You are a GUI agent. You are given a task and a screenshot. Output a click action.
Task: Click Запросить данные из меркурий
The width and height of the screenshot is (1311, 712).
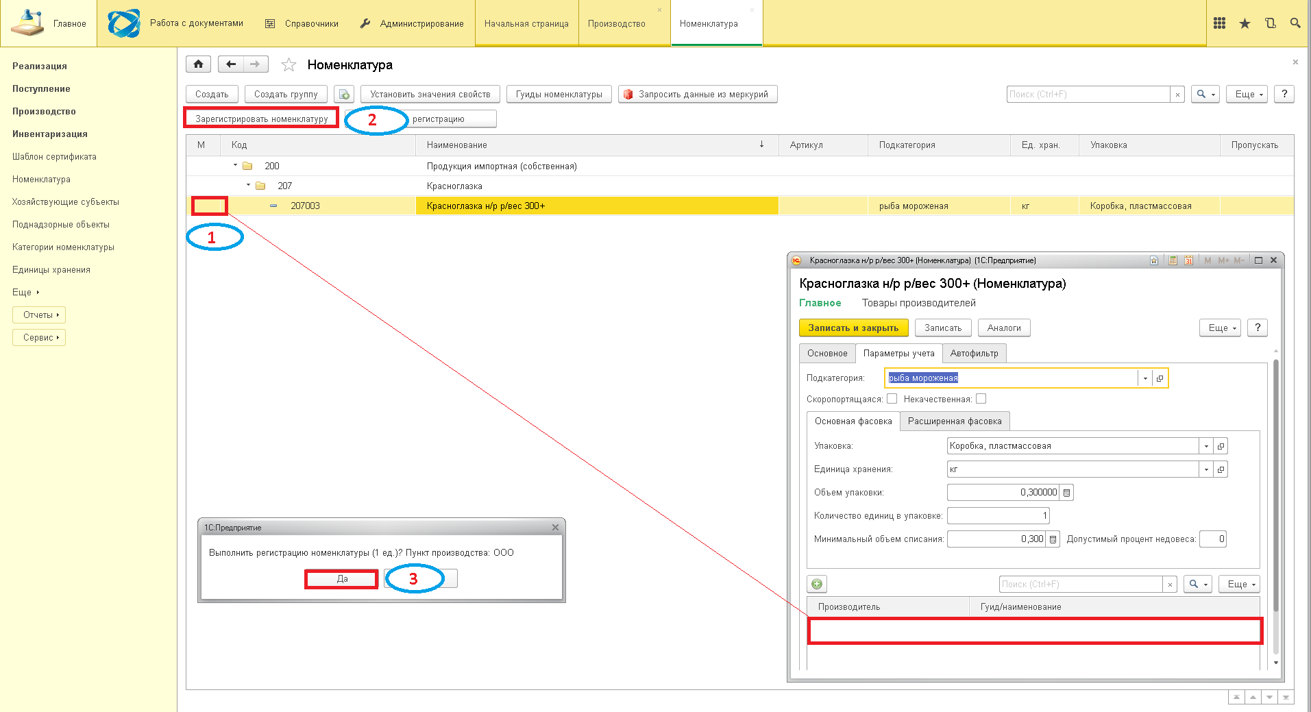(698, 95)
